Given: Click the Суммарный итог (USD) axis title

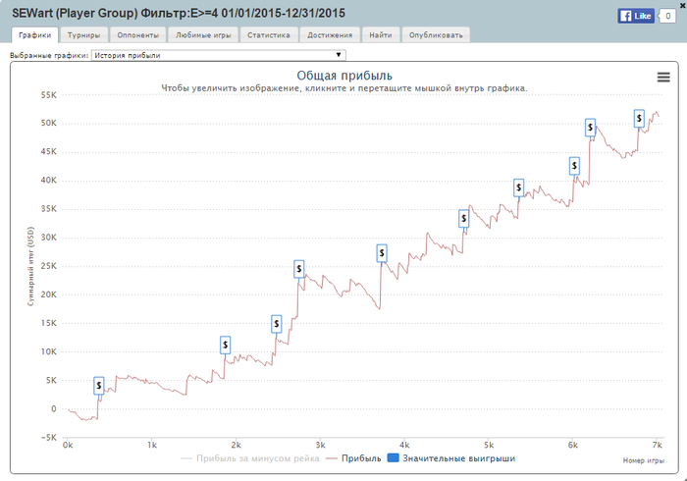Looking at the screenshot, I should tap(30, 266).
